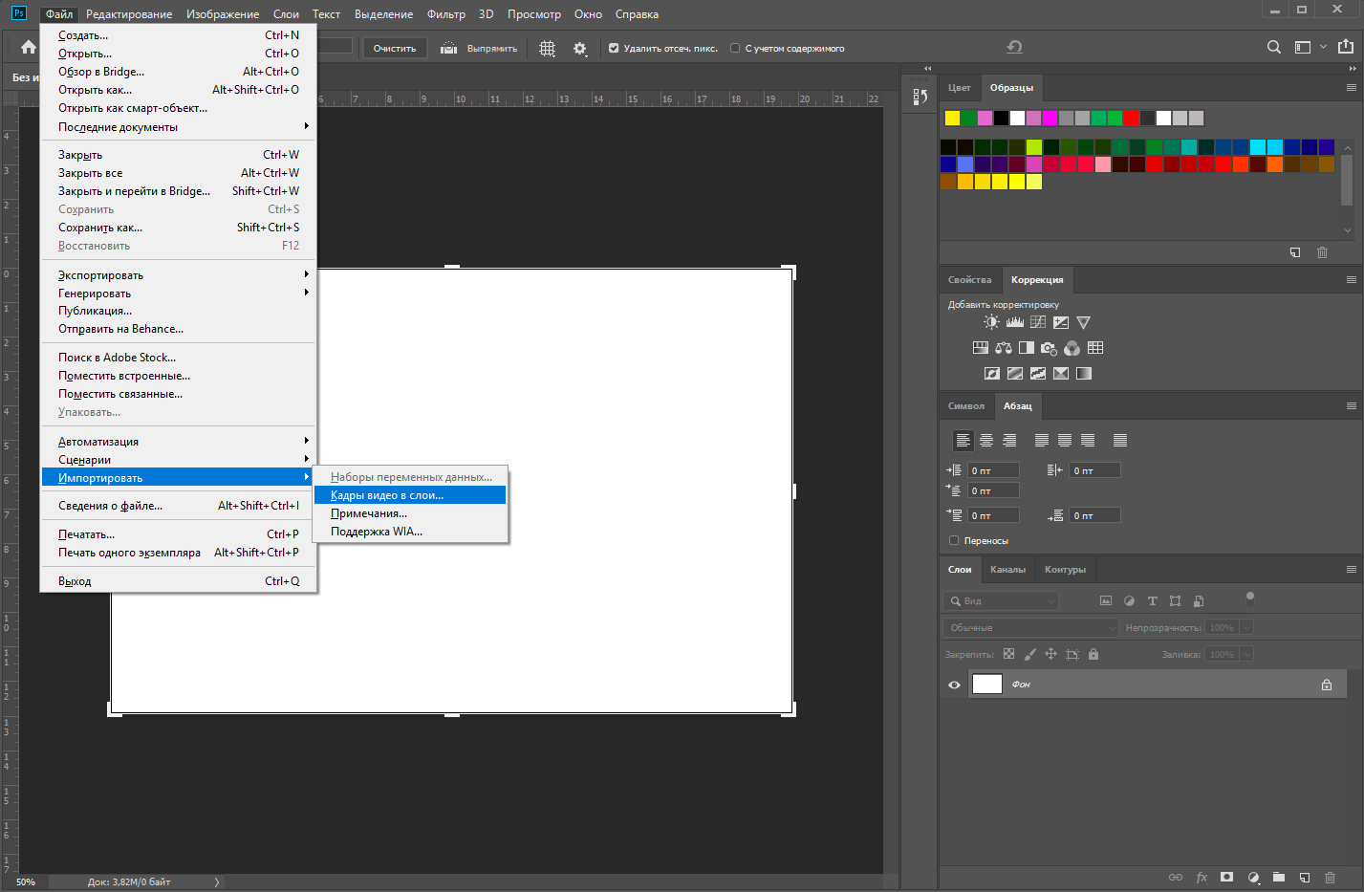Open the Вид layer filter dropdown
The image size is (1364, 892).
pos(1001,600)
